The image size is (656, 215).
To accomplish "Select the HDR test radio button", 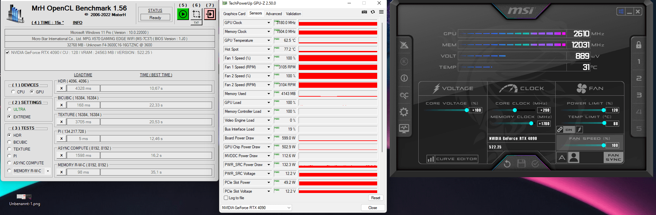I will coord(9,135).
